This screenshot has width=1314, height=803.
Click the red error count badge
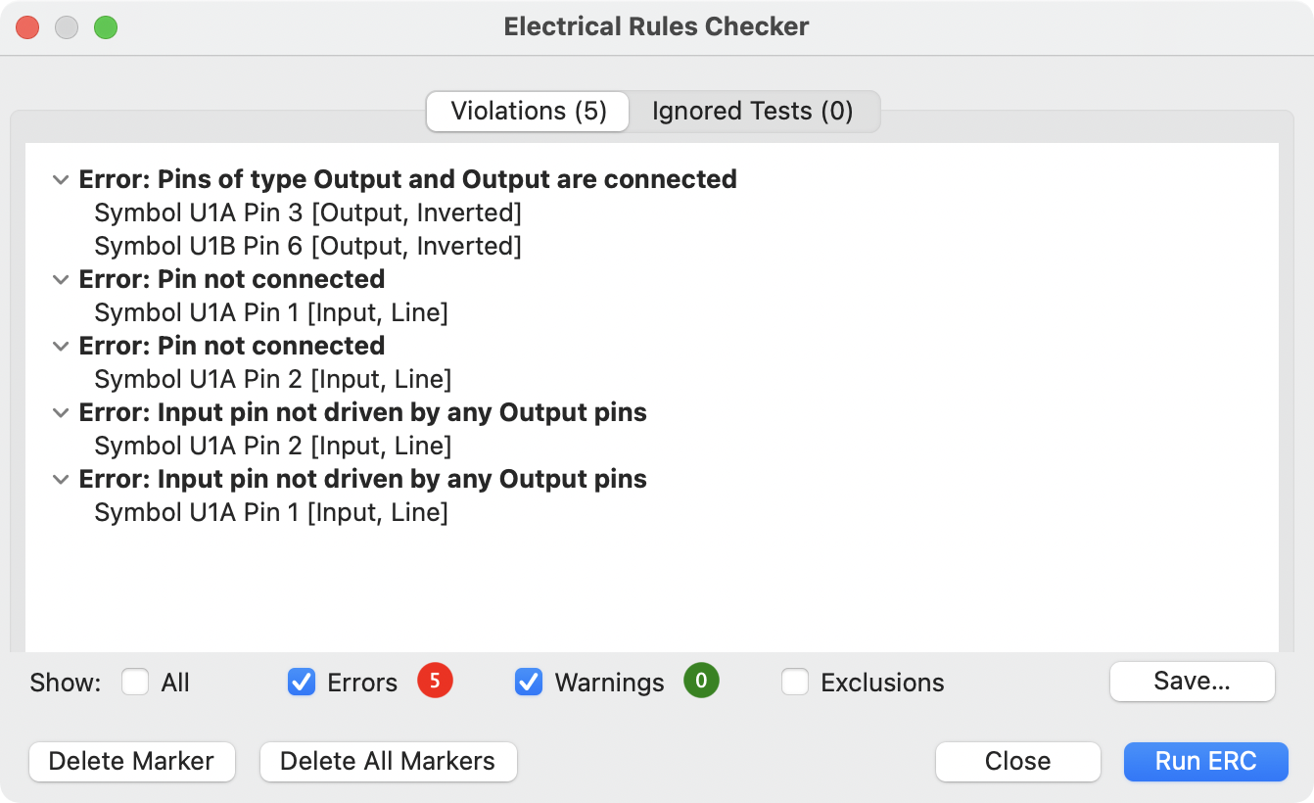(x=435, y=682)
